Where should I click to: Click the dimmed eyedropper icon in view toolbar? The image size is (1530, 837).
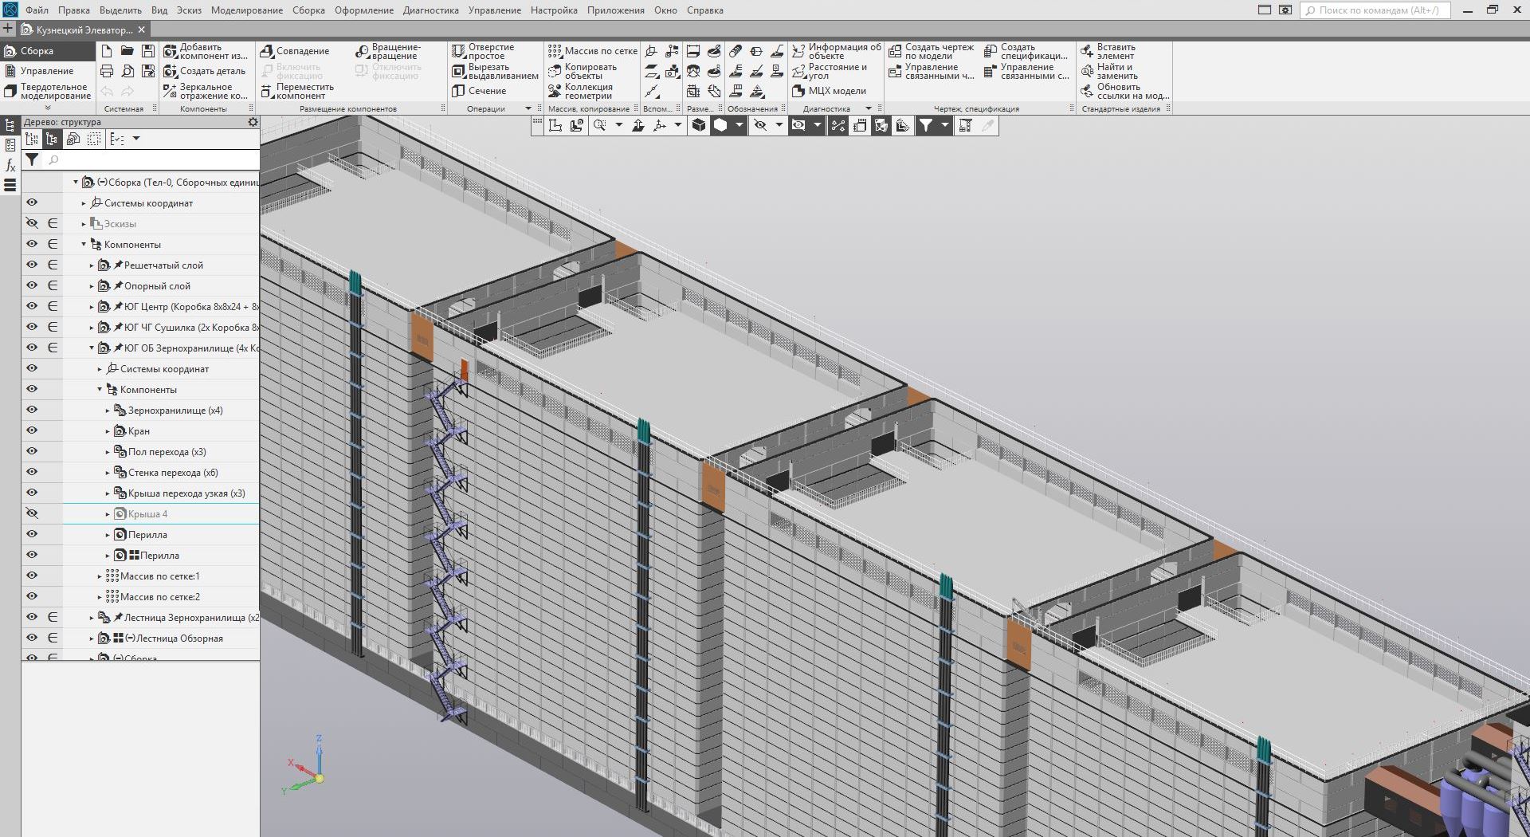click(987, 125)
